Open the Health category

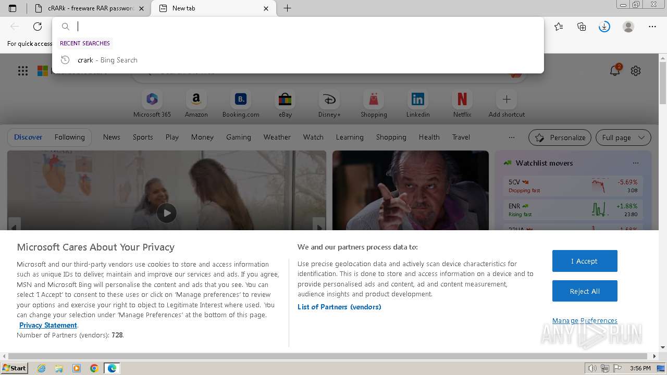pyautogui.click(x=429, y=137)
